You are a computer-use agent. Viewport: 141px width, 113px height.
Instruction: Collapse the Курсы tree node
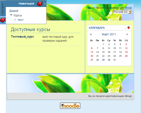(x=11, y=15)
